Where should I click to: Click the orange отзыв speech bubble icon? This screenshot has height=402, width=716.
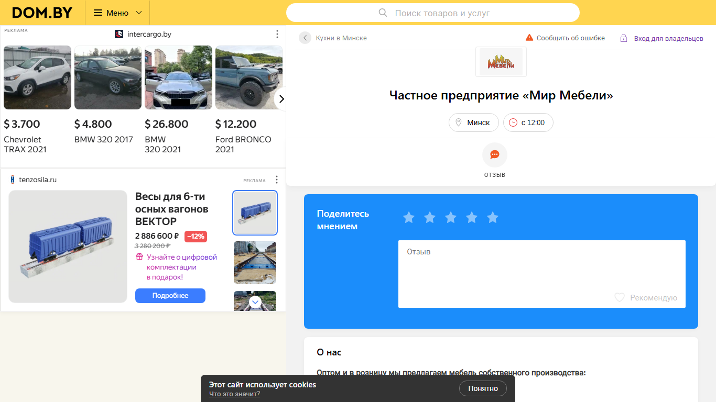tap(495, 154)
